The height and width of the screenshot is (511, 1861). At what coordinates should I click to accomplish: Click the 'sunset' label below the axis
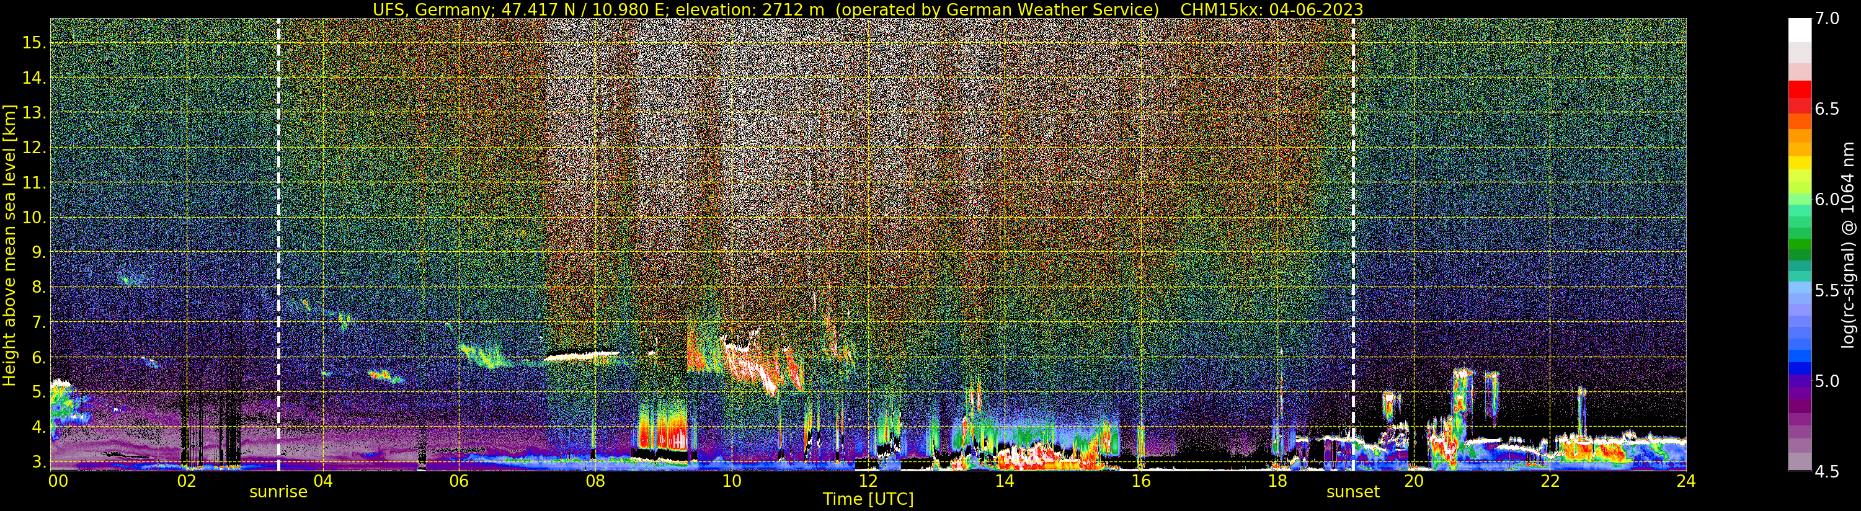pyautogui.click(x=1352, y=492)
